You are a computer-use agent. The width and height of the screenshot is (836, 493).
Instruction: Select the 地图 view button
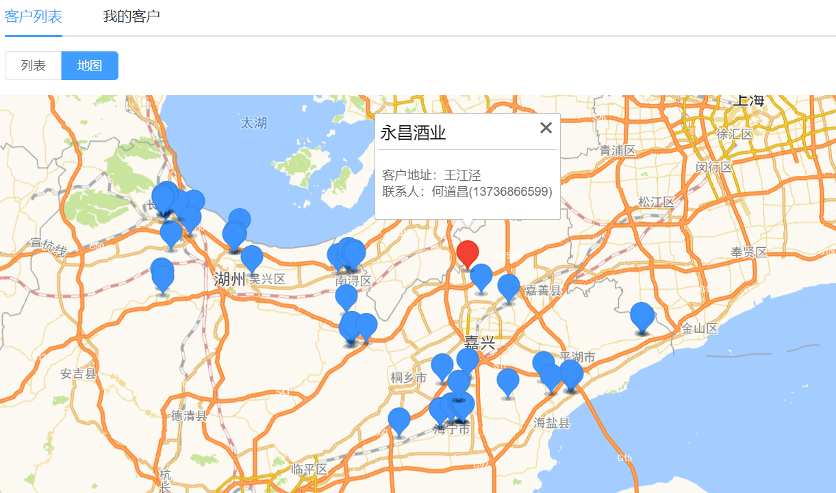point(90,66)
